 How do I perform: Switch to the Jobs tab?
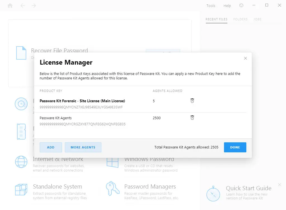click(257, 19)
